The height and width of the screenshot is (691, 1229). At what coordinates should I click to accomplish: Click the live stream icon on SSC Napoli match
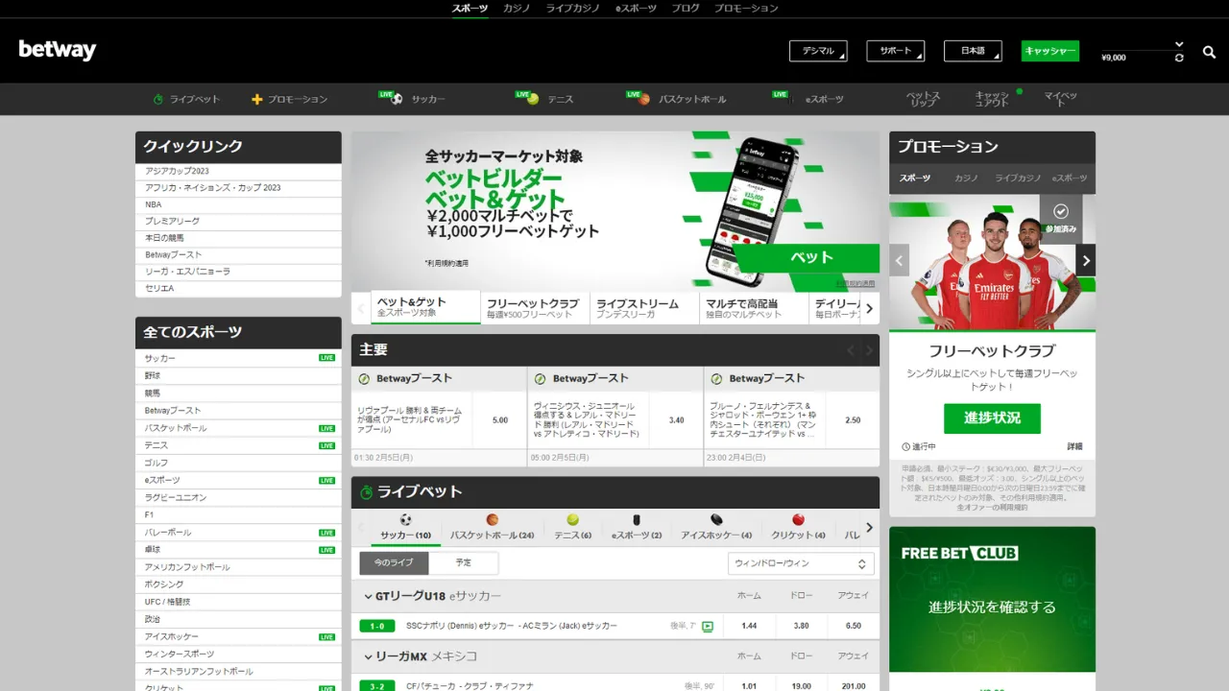[708, 626]
